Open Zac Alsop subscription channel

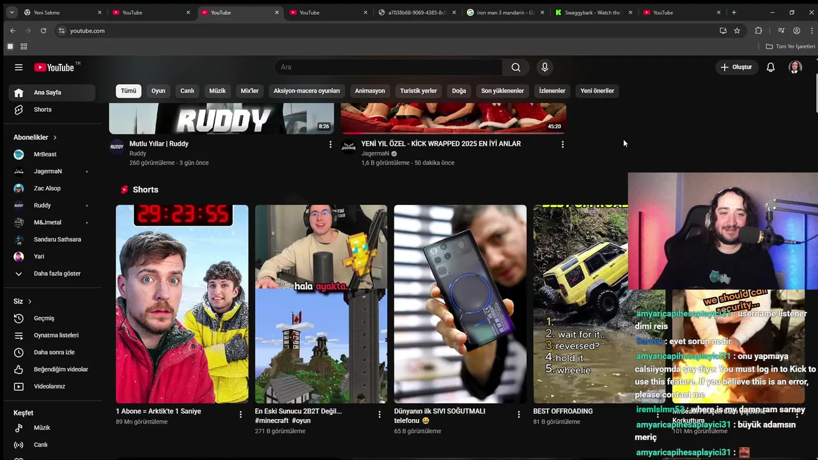click(x=52, y=188)
